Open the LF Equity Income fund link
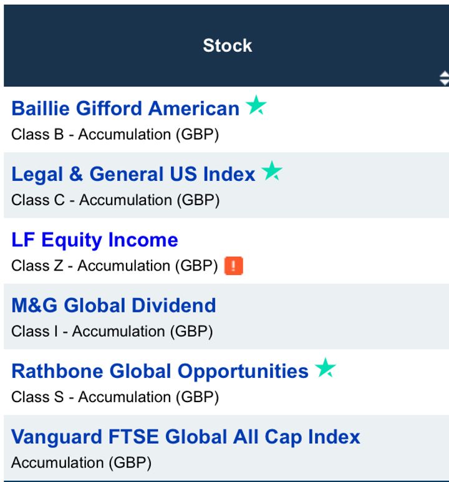 tap(95, 240)
